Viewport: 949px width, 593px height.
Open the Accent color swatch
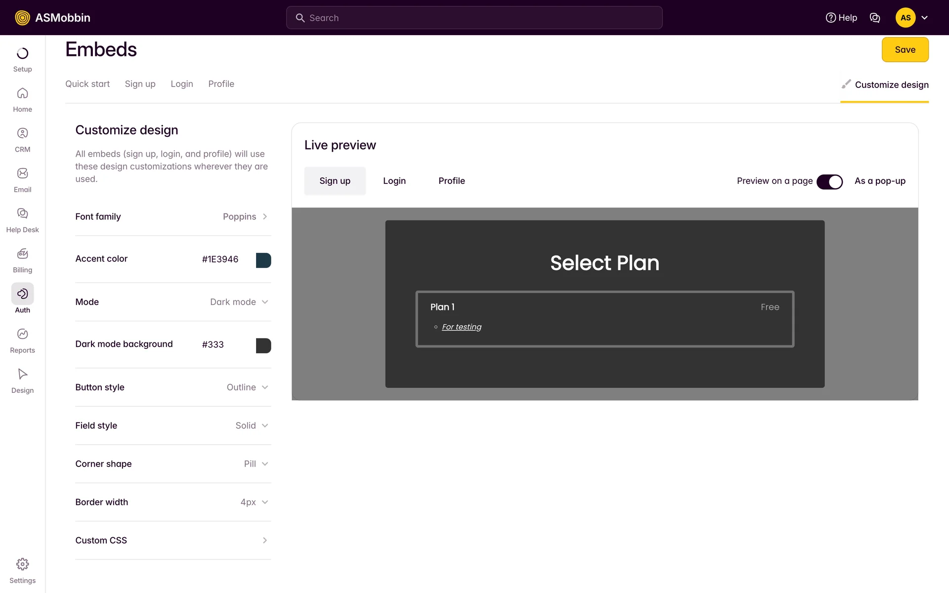263,260
